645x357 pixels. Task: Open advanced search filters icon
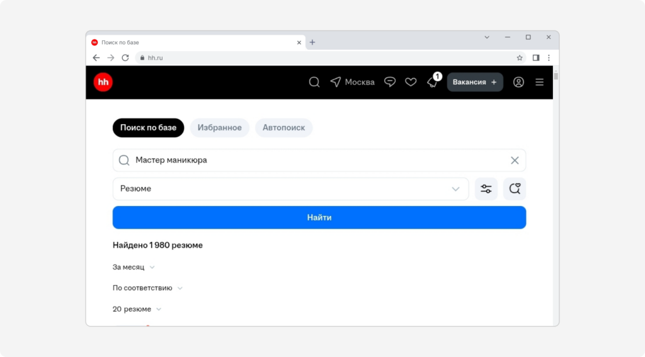pos(486,189)
